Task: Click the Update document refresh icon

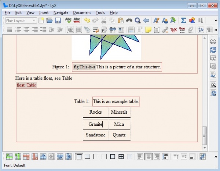Action: (x=213, y=50)
